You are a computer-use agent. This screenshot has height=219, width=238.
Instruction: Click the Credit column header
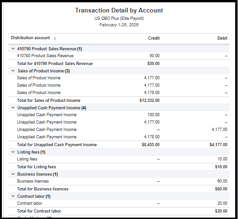click(x=154, y=38)
